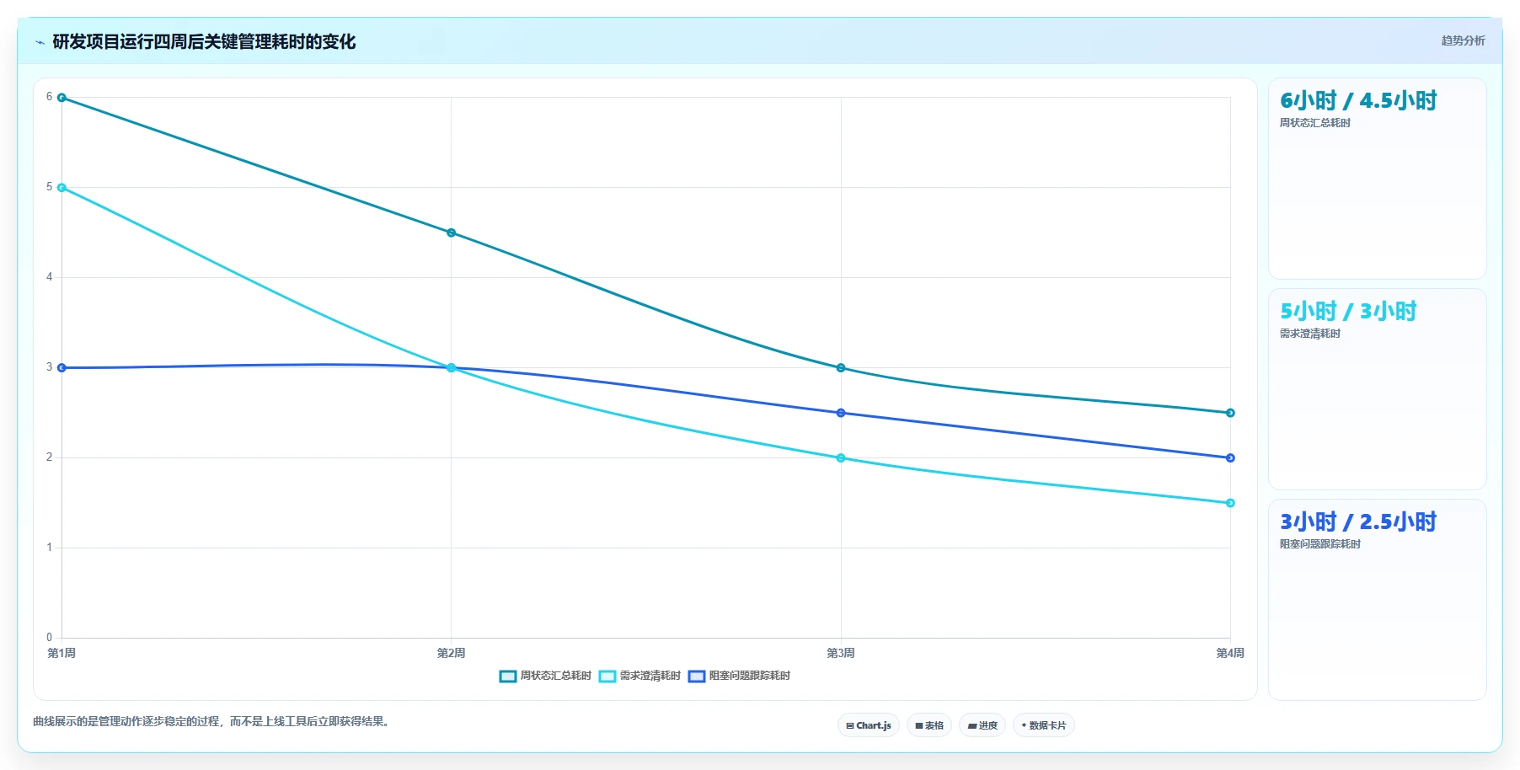
Task: Select 周状态汇总耗时 point at 第2周 (value 4.5)
Action: [451, 233]
